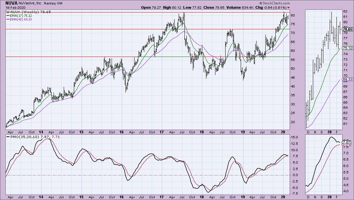Click the year 19 label on the price panel axis

tap(243, 132)
